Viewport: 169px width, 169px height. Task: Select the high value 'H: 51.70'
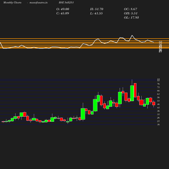tap(97, 9)
